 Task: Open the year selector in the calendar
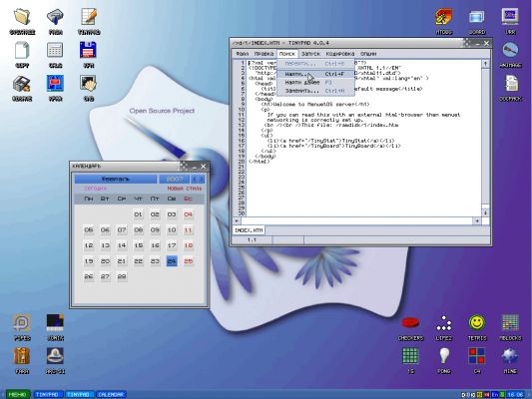click(x=175, y=179)
